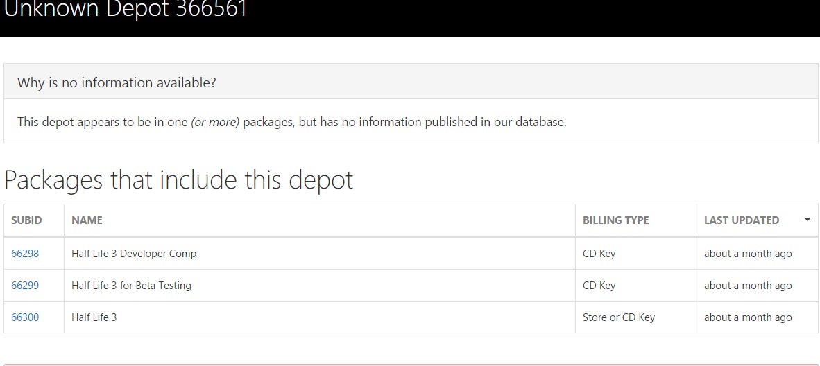The image size is (820, 366).
Task: Sort by LAST UPDATED header text
Action: pyautogui.click(x=741, y=220)
